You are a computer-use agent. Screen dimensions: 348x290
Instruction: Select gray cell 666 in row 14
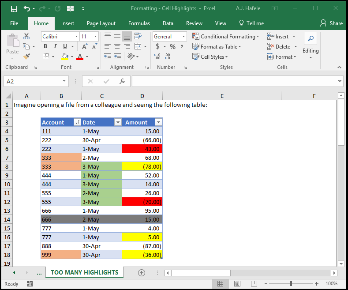[x=61, y=219]
